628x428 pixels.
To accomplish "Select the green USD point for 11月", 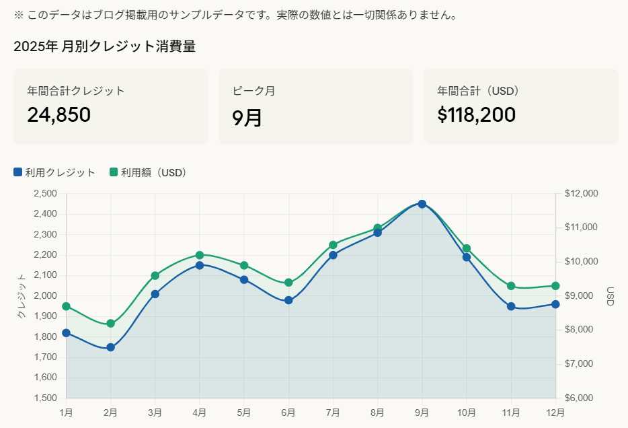I will [x=511, y=286].
